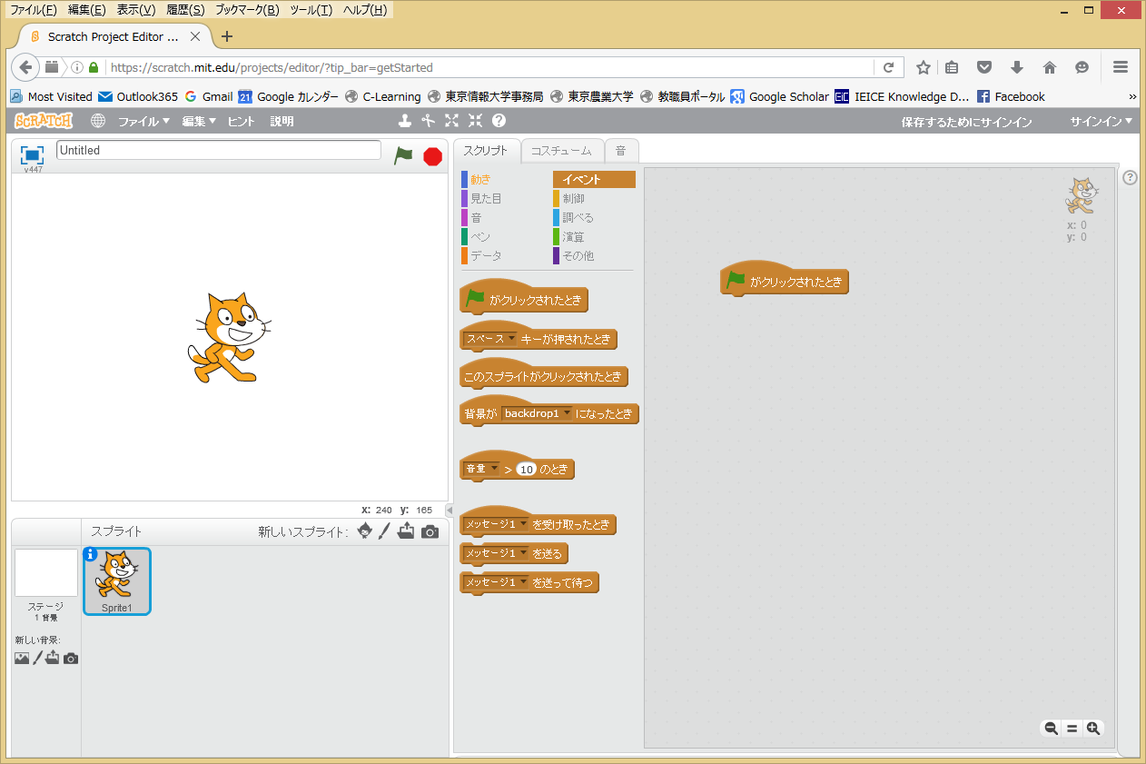Open a new browser tab

227,36
